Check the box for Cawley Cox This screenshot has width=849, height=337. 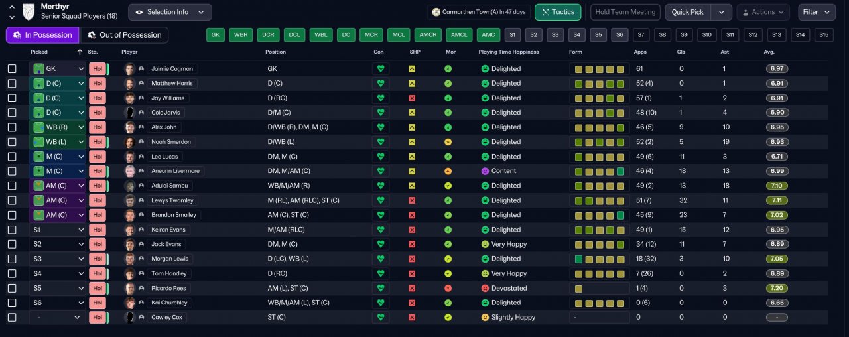coord(12,317)
